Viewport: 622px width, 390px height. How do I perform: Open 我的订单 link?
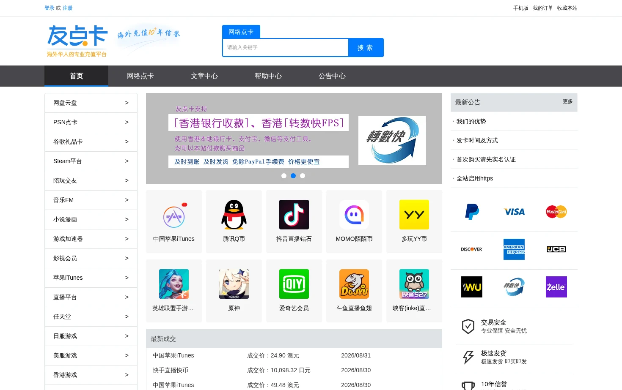click(x=543, y=8)
